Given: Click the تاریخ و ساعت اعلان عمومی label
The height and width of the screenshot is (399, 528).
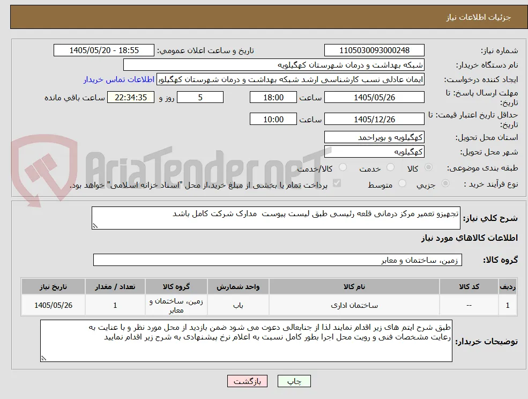Looking at the screenshot, I should pos(205,50).
